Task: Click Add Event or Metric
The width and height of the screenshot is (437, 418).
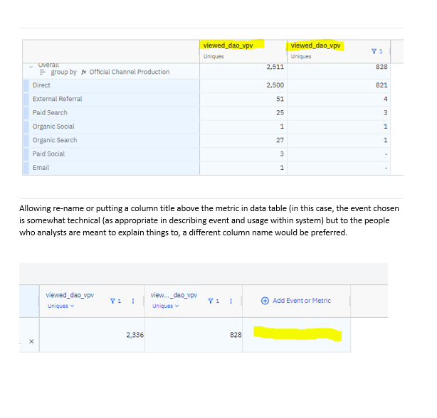Action: coord(296,301)
